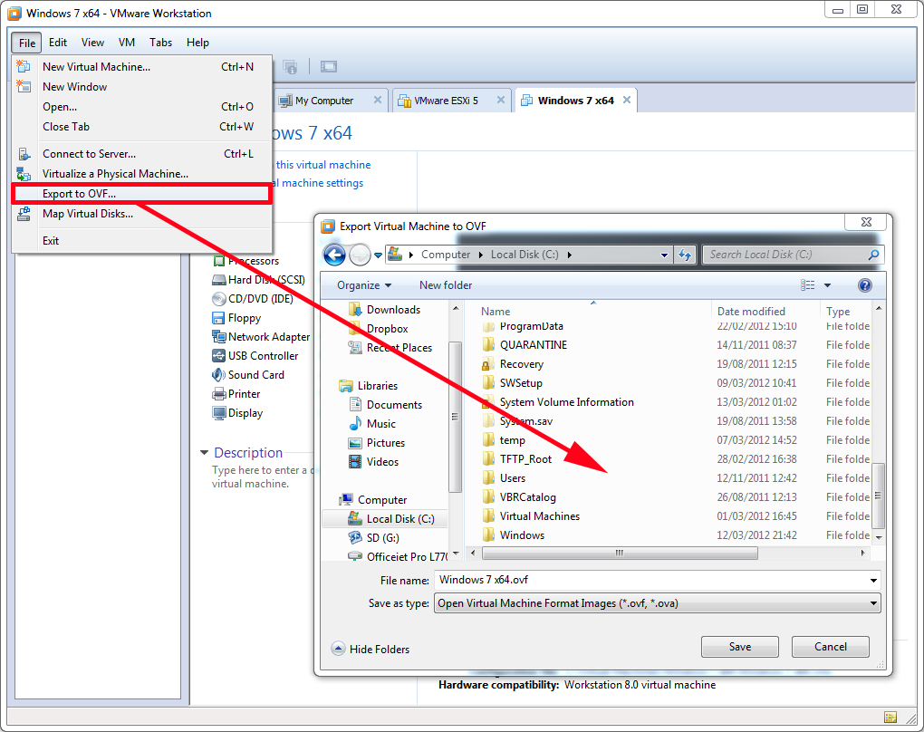
Task: Collapse the Description section triangle
Action: point(204,453)
